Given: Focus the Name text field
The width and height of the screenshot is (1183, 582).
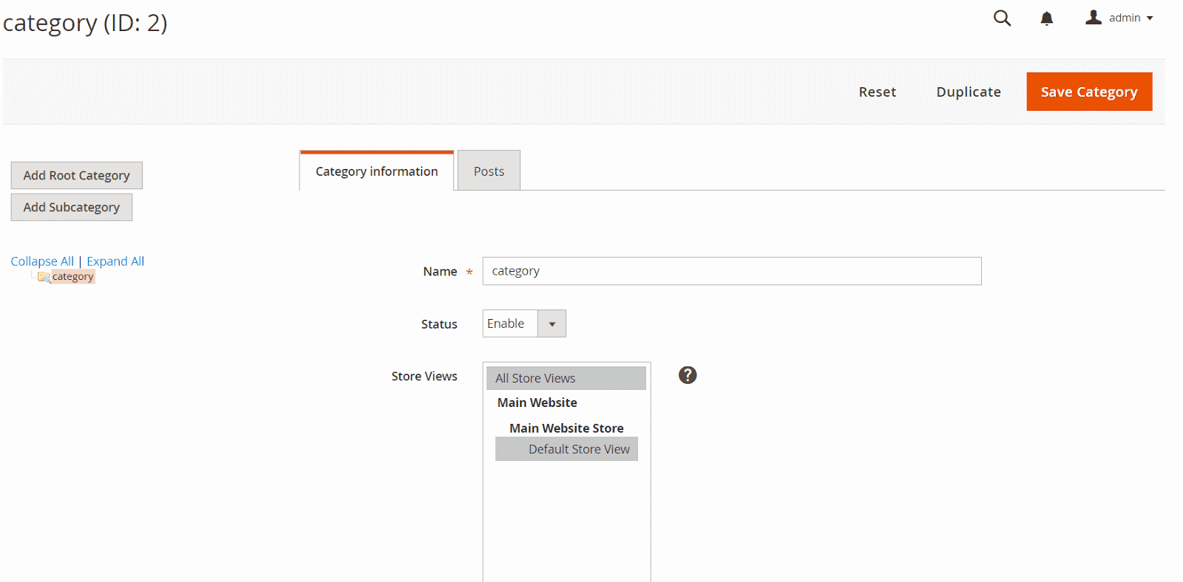Looking at the screenshot, I should (x=731, y=271).
